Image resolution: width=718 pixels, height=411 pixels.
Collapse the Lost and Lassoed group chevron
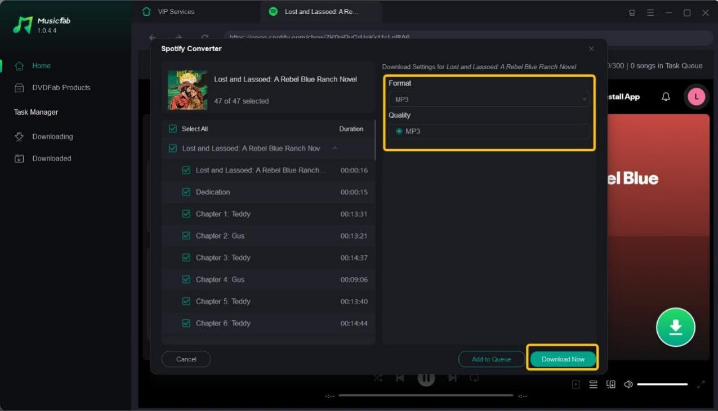335,149
